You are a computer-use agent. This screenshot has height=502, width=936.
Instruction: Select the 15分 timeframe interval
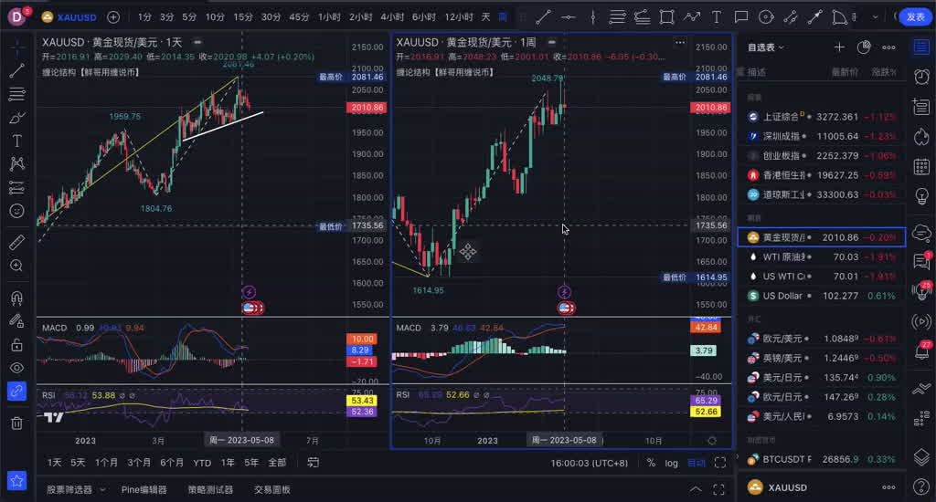click(x=242, y=16)
